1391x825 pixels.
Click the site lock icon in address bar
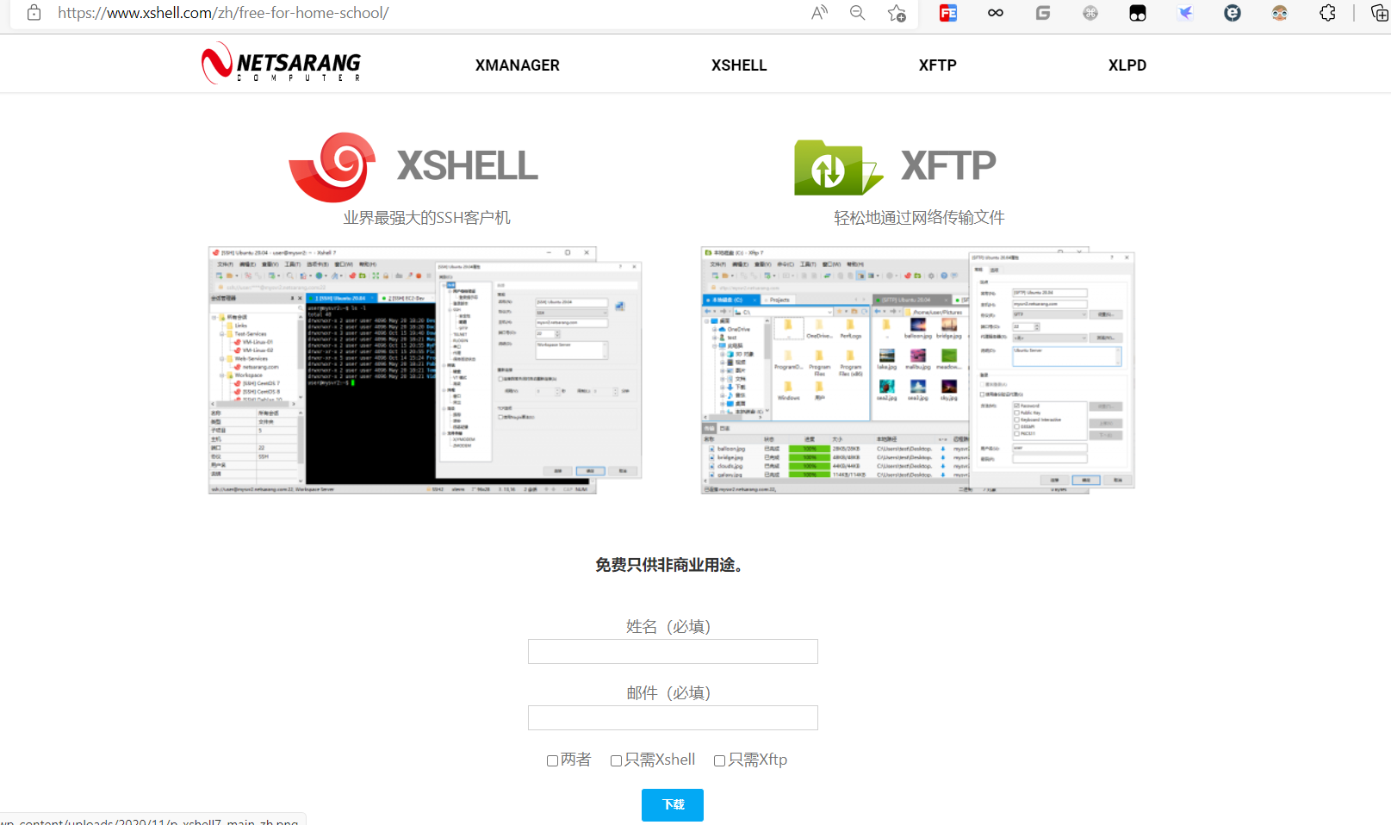34,13
